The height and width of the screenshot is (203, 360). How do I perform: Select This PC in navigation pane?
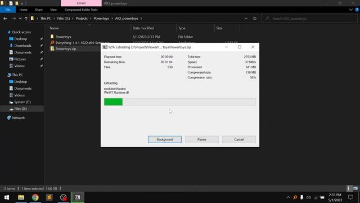click(17, 75)
